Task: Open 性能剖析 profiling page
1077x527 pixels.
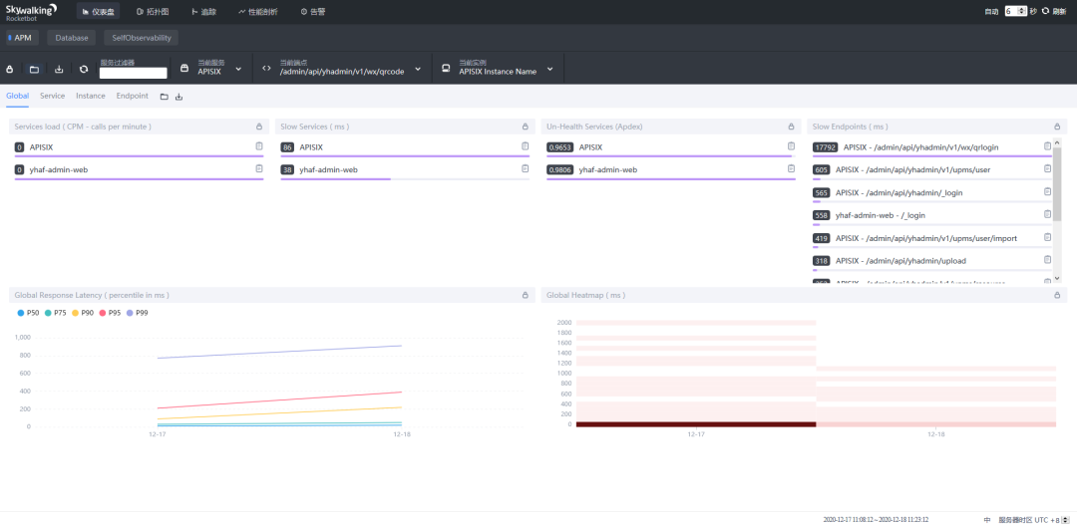Action: 258,12
